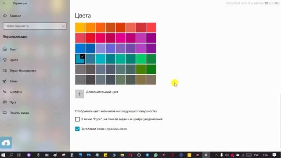This screenshot has height=158, width=281.
Task: Uncheck Заголовки окон и границы окон
Action: (x=77, y=129)
